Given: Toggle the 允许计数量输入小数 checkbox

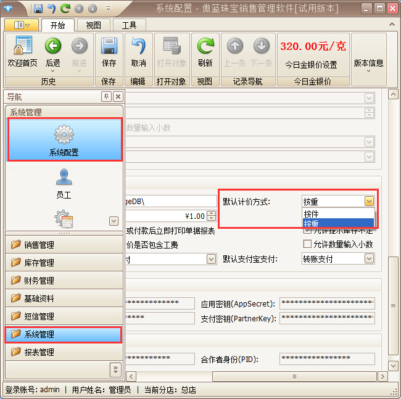Looking at the screenshot, I should click(x=307, y=244).
